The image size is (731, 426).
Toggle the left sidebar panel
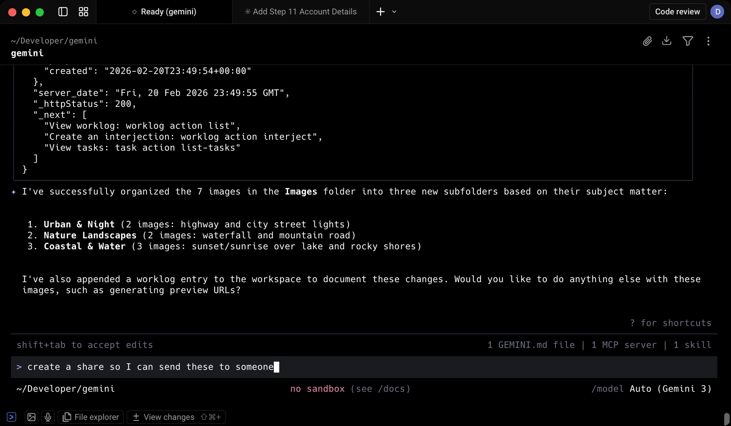click(63, 11)
